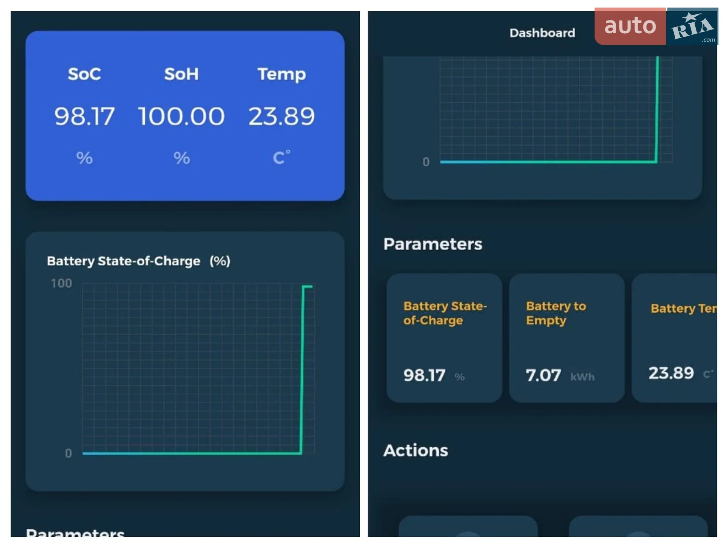
Task: Open the partially visible Battery Temp card
Action: coord(674,338)
